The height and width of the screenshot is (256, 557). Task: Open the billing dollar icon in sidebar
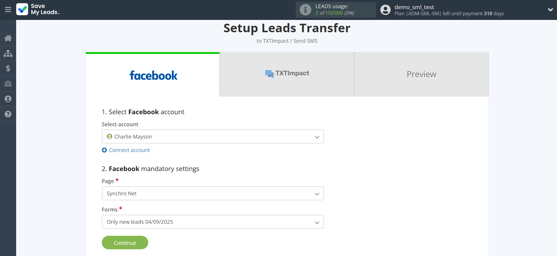(x=8, y=69)
